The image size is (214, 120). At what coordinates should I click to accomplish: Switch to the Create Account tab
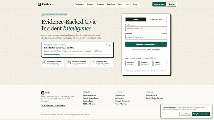(156, 20)
